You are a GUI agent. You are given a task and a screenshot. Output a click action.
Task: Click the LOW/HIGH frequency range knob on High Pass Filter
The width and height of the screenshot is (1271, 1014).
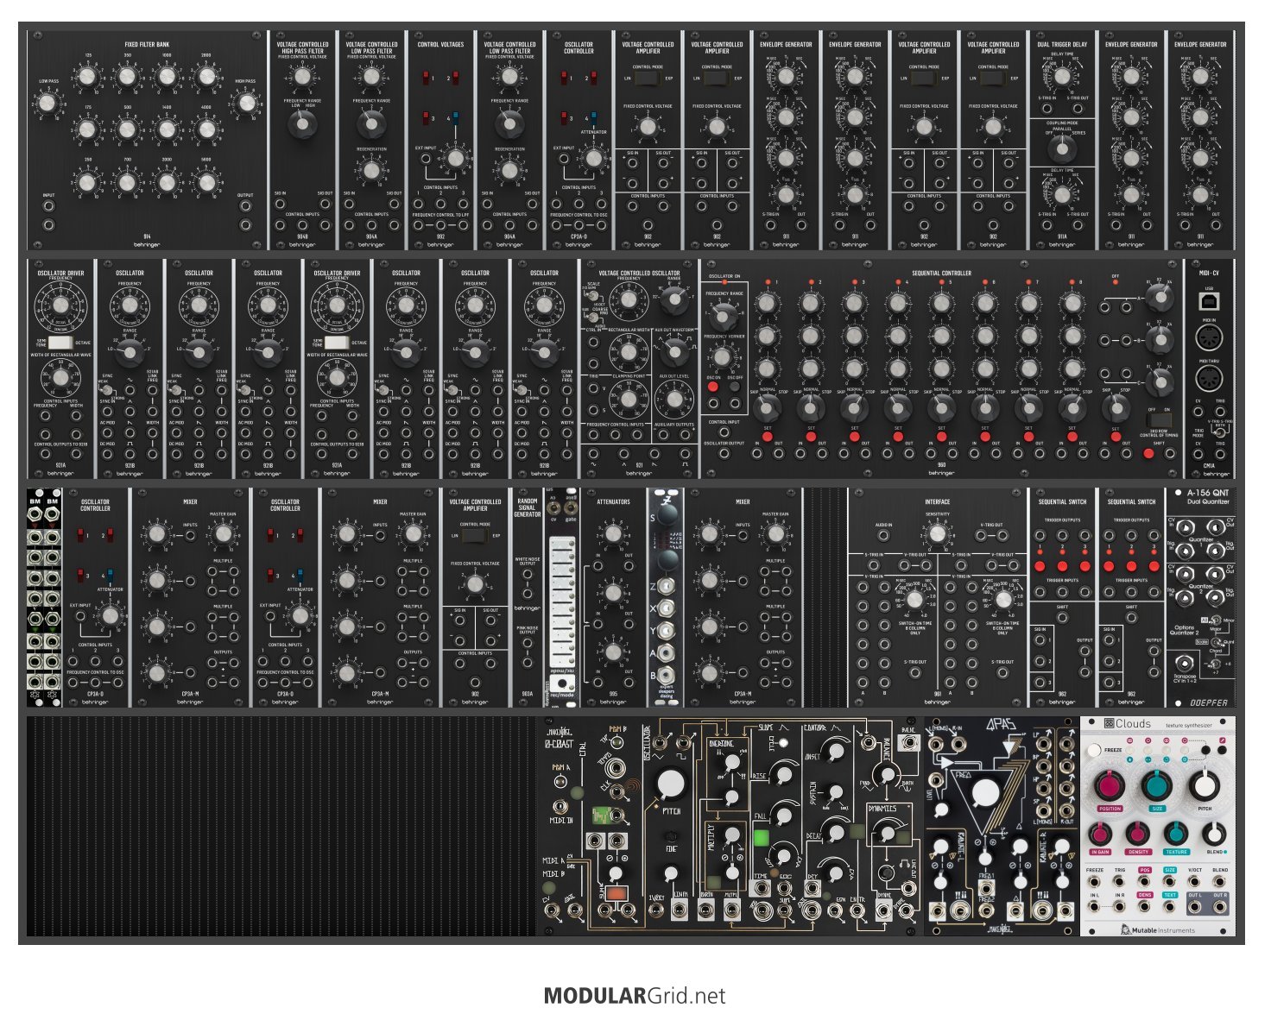302,125
